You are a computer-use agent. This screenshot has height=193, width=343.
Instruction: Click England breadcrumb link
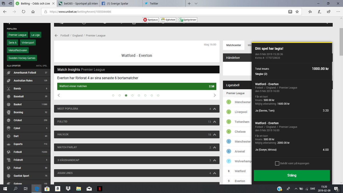[x=77, y=35]
